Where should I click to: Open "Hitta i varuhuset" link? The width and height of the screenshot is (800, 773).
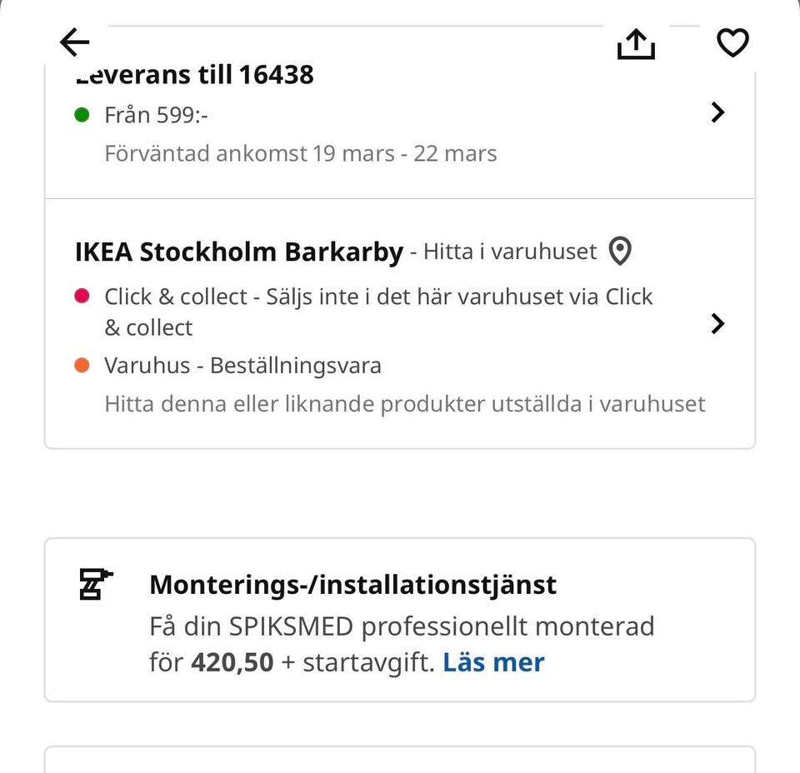click(510, 252)
